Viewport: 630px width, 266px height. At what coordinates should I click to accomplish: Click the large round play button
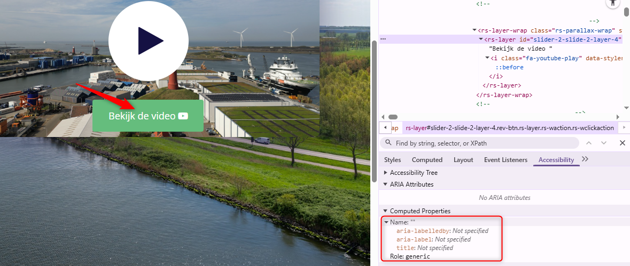point(149,41)
